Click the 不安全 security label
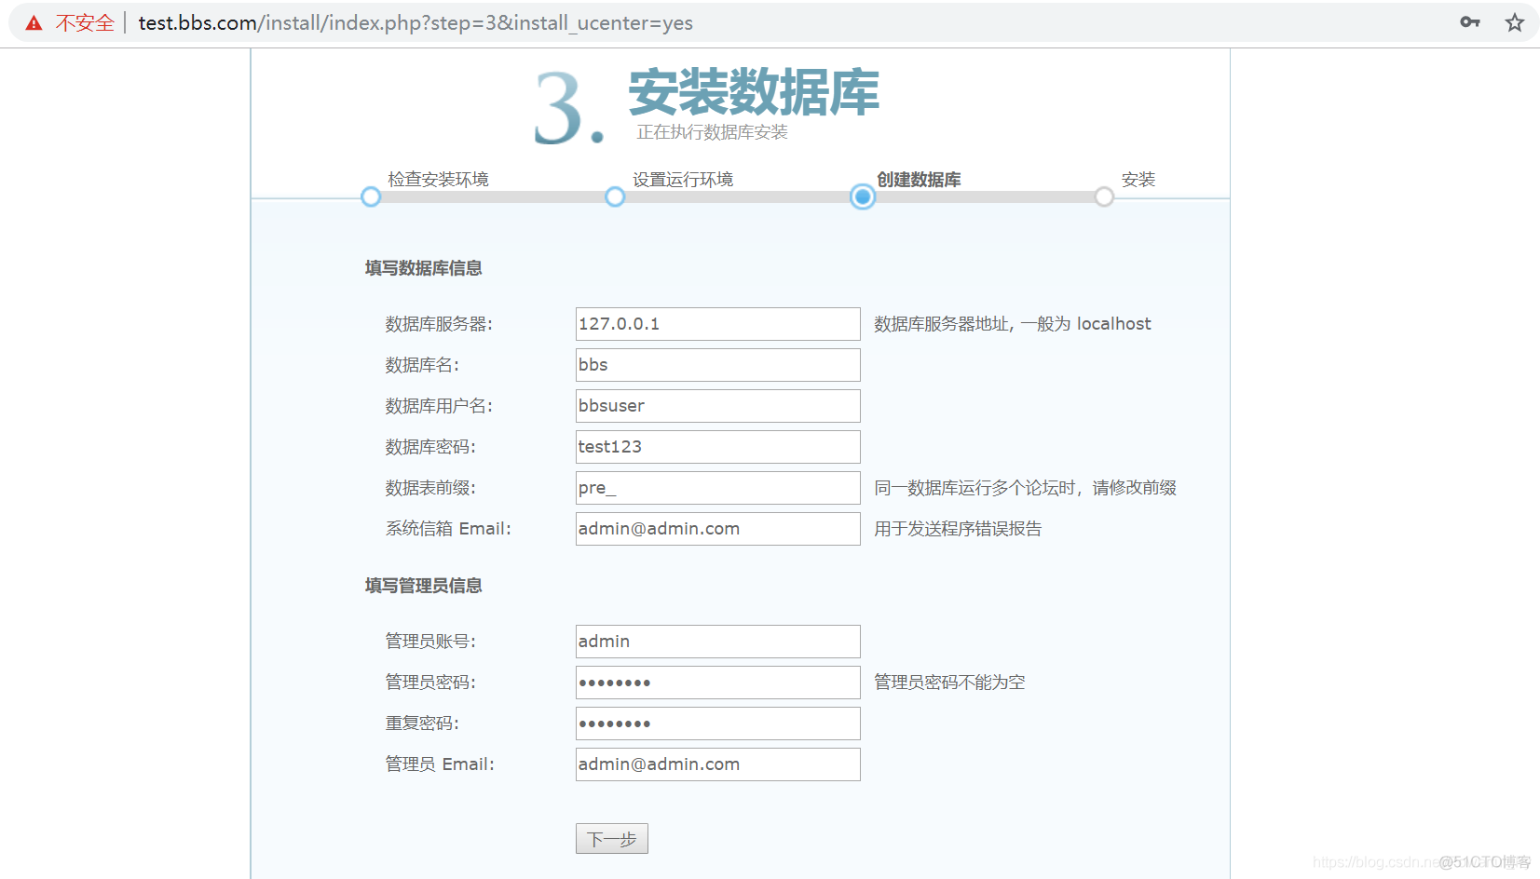 click(x=85, y=23)
